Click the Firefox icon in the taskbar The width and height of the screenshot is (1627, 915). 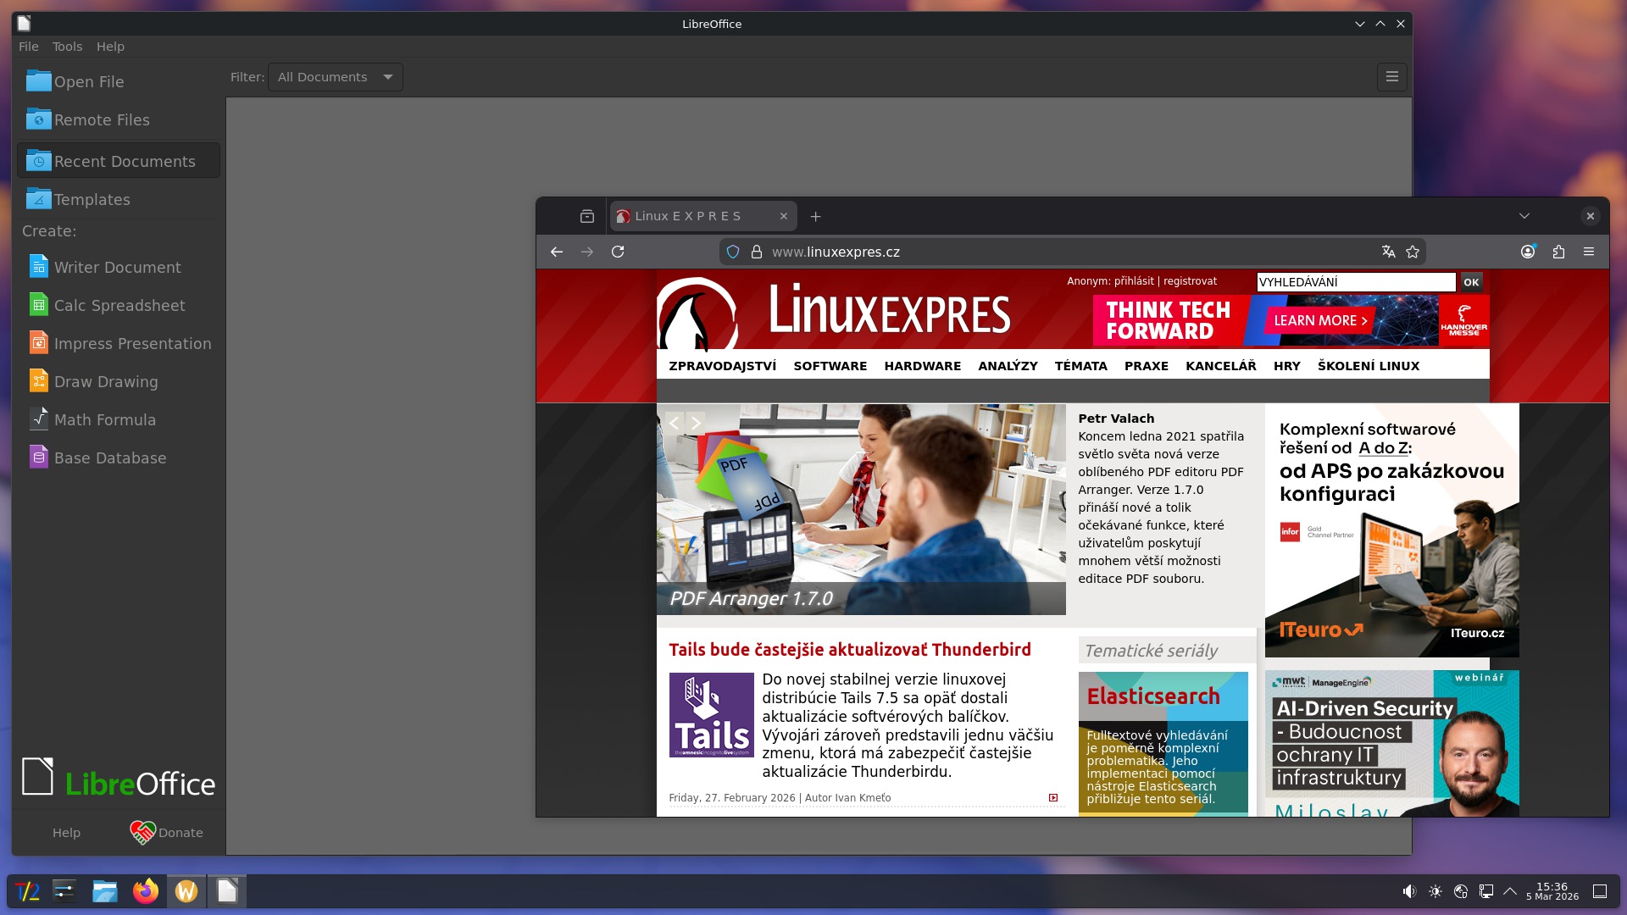[146, 891]
